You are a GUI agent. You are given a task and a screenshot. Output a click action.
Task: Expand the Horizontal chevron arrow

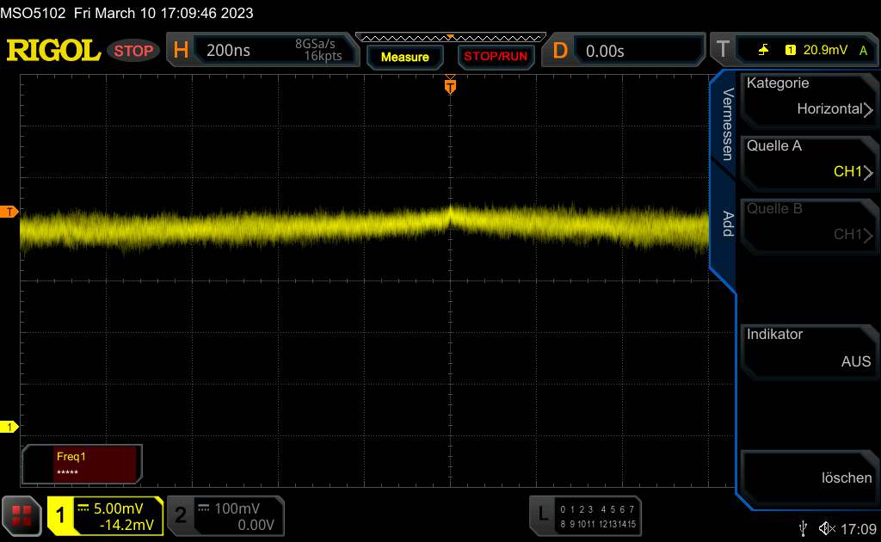click(868, 109)
